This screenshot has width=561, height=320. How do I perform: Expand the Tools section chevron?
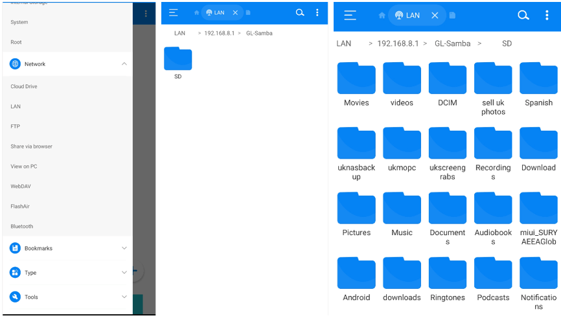(124, 297)
